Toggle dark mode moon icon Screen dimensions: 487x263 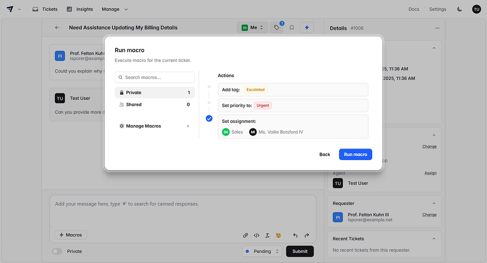coord(460,9)
